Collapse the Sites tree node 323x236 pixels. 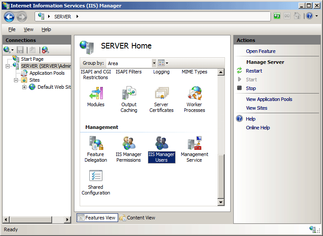16,80
